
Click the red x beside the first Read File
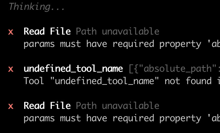(x=11, y=32)
